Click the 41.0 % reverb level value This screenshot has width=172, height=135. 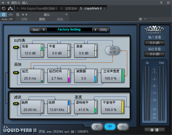(84, 110)
